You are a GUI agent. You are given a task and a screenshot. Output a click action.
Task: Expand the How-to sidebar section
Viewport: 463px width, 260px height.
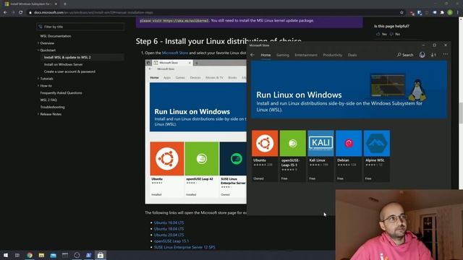[x=46, y=85]
